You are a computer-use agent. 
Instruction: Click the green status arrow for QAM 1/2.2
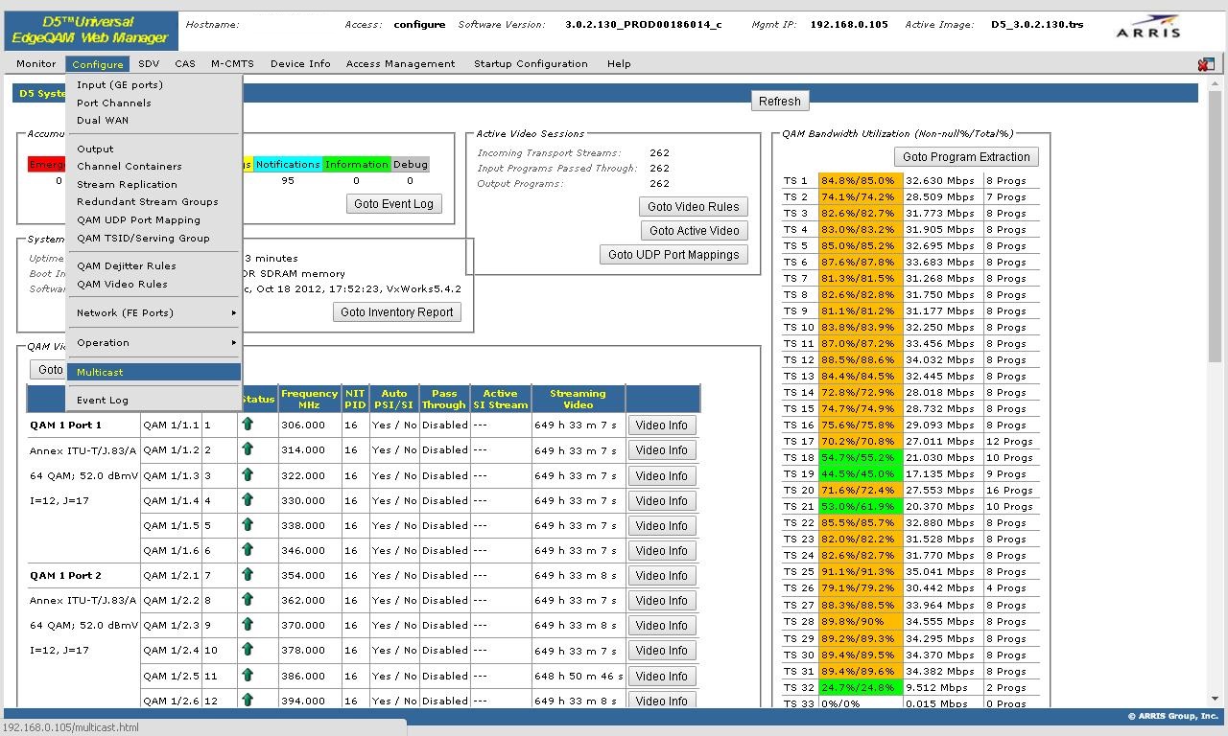pyautogui.click(x=248, y=599)
